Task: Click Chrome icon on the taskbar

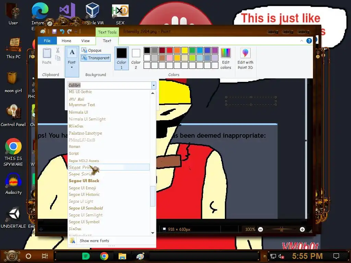Action: pos(104,256)
